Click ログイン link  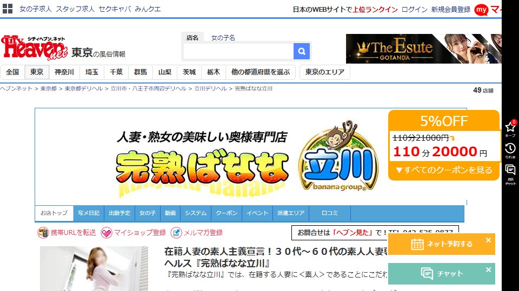[415, 10]
